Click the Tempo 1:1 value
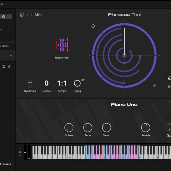 coord(62,83)
